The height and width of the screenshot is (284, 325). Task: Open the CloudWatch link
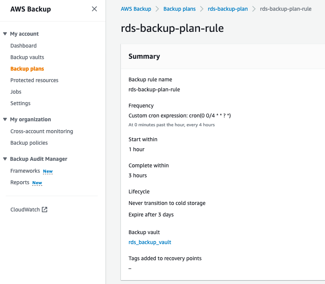[x=25, y=210]
